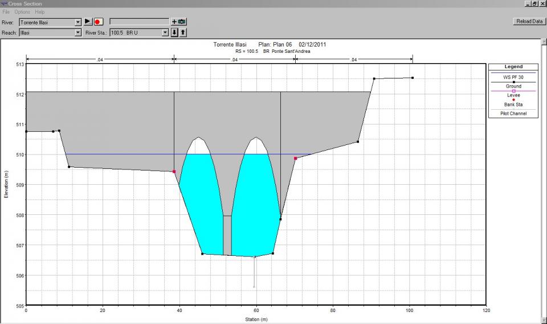This screenshot has height=324, width=547.
Task: Open the River Sta. dropdown
Action: pos(166,33)
